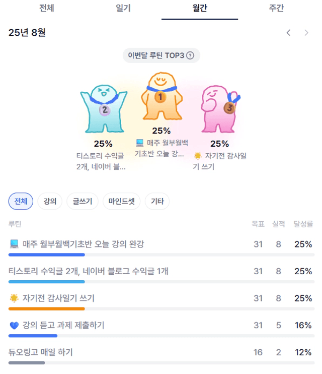Click the orange progress bar for 자기전 감사일기
The width and height of the screenshot is (322, 374).
pyautogui.click(x=47, y=309)
